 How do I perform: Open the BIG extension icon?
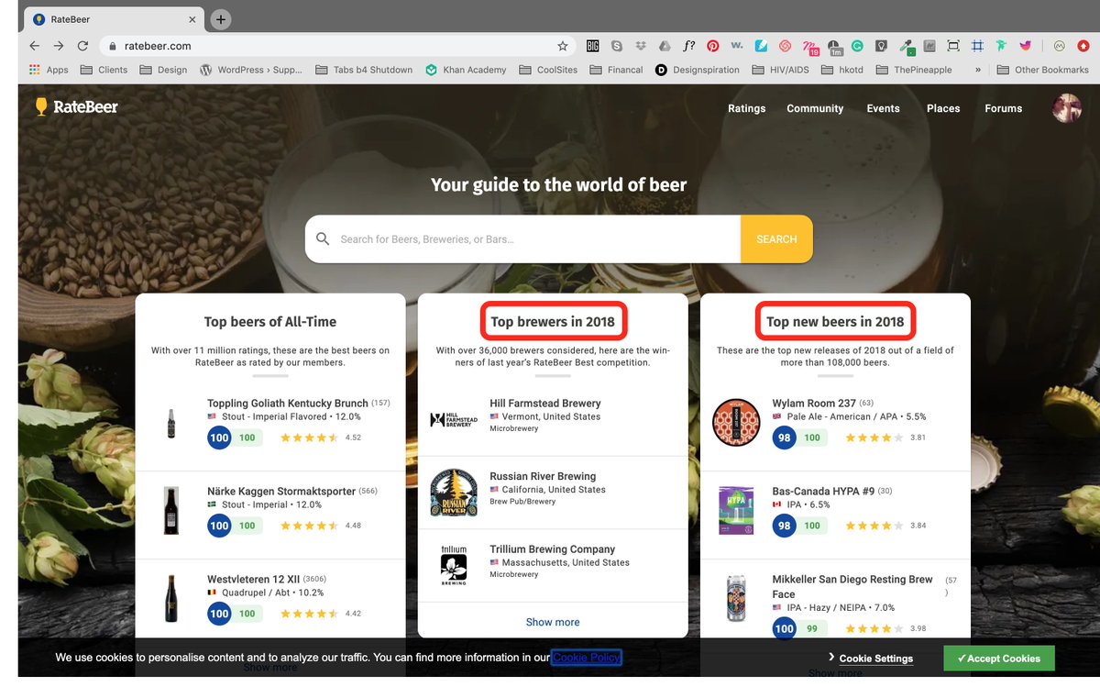tap(593, 46)
